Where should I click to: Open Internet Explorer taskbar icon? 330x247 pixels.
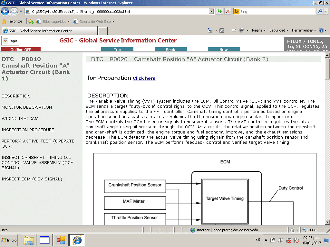pos(77,240)
